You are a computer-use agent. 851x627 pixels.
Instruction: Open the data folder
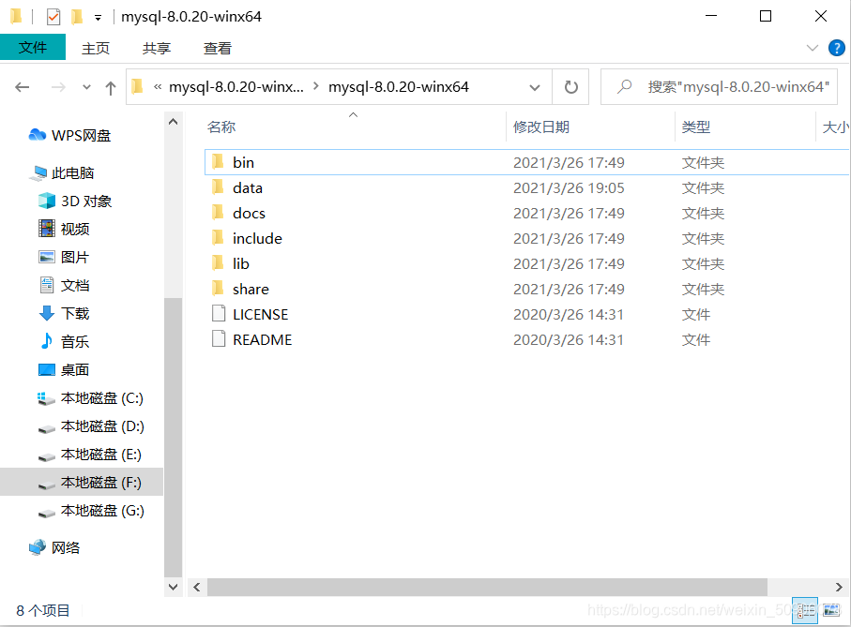247,187
